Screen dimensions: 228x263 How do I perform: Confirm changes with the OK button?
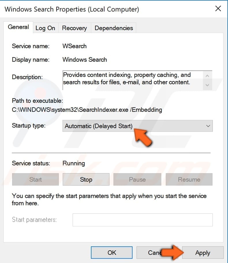[x=111, y=252]
